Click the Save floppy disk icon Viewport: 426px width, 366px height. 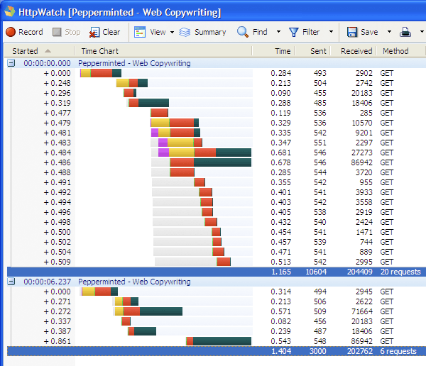pos(352,32)
